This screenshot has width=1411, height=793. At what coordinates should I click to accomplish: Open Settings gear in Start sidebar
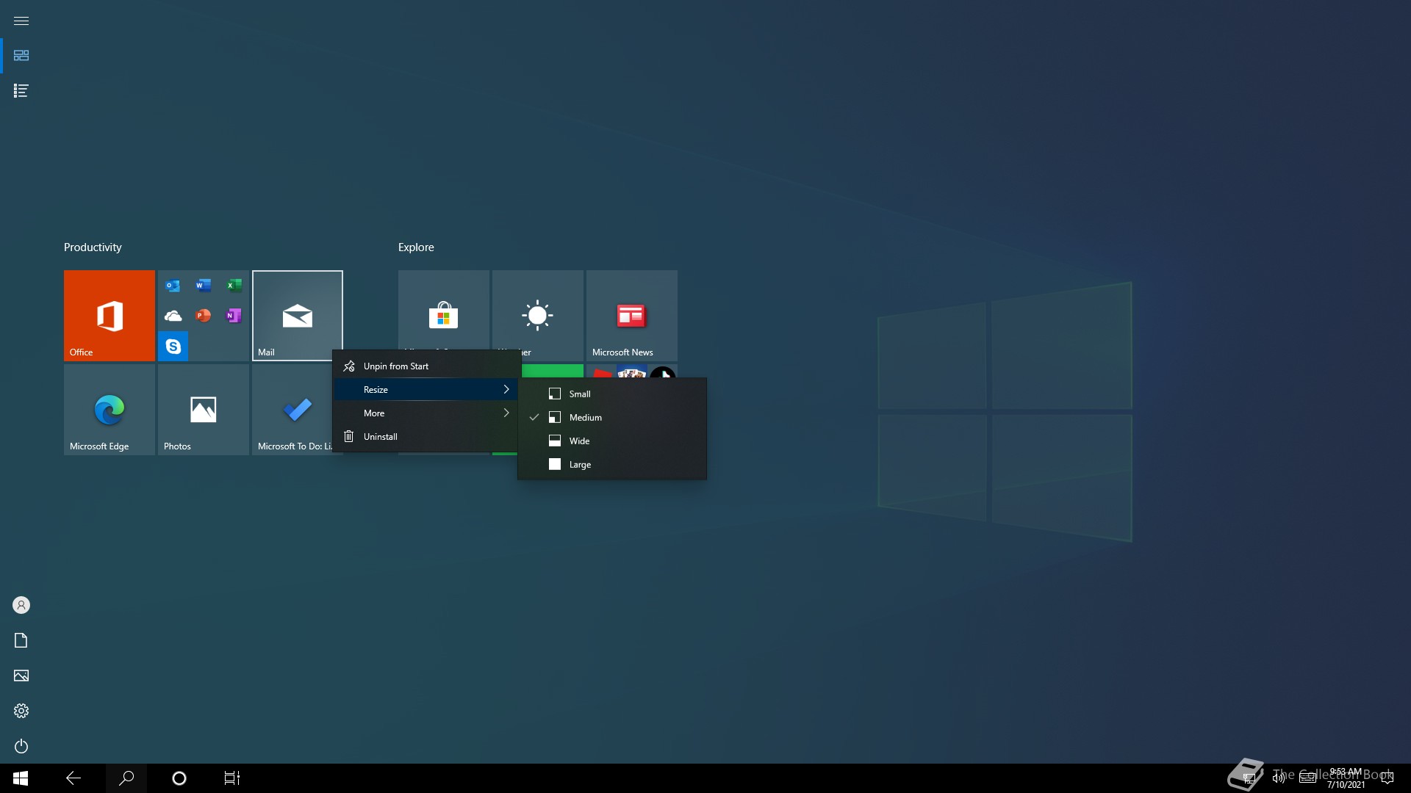pos(21,711)
